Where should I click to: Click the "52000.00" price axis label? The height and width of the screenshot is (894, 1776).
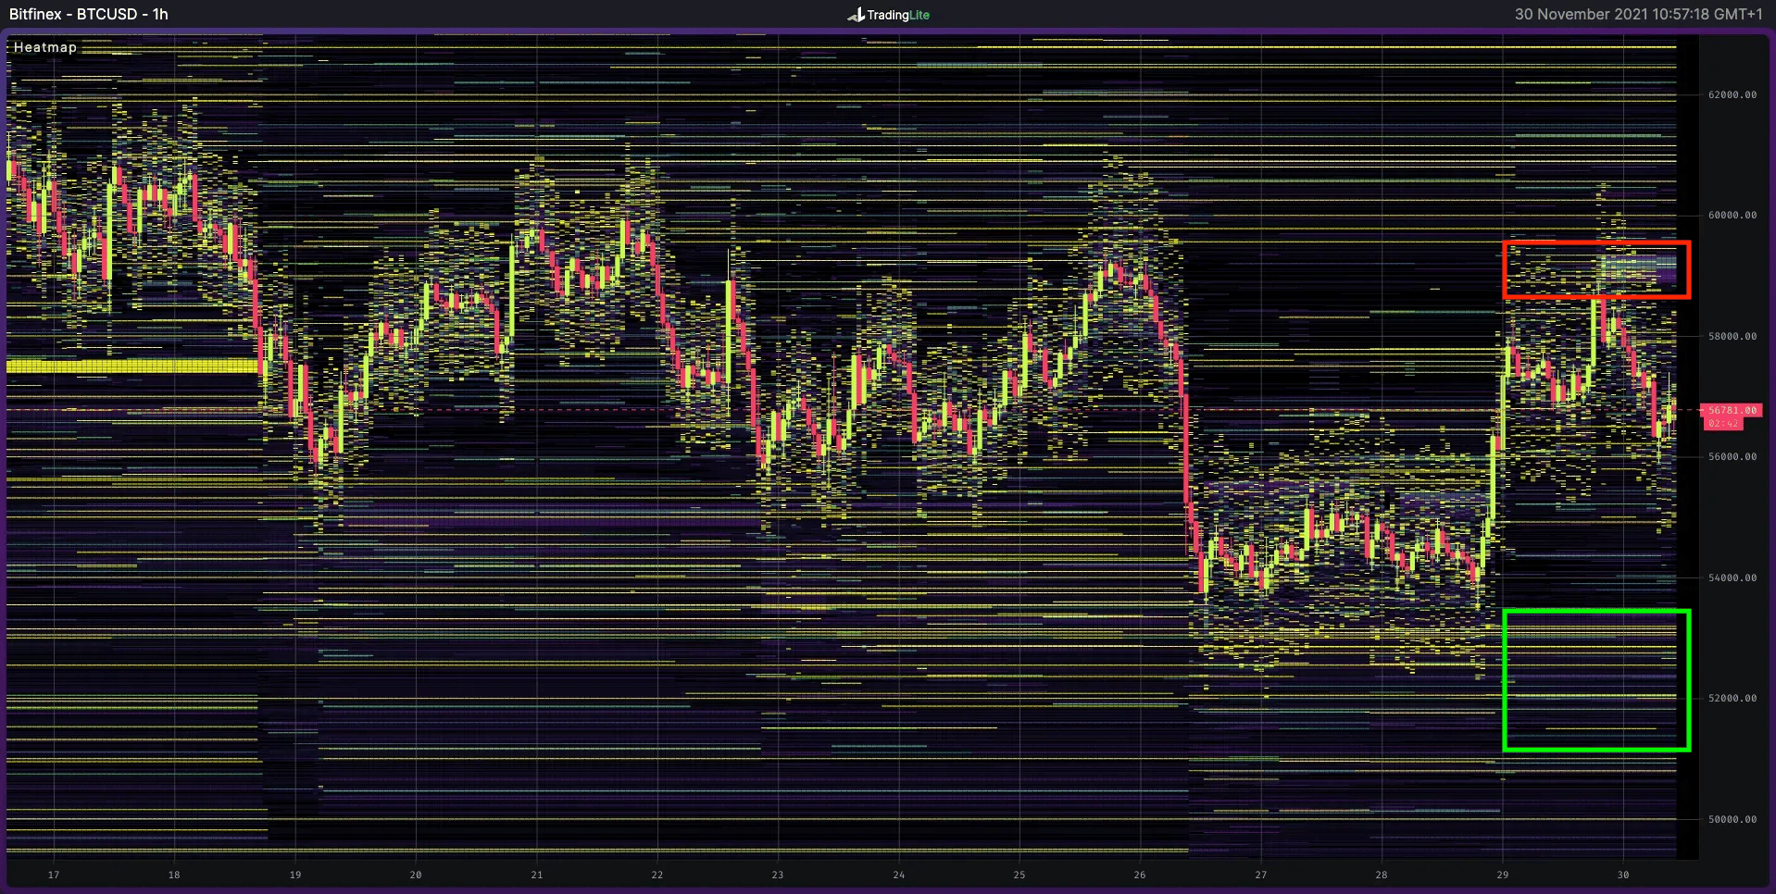click(1732, 698)
